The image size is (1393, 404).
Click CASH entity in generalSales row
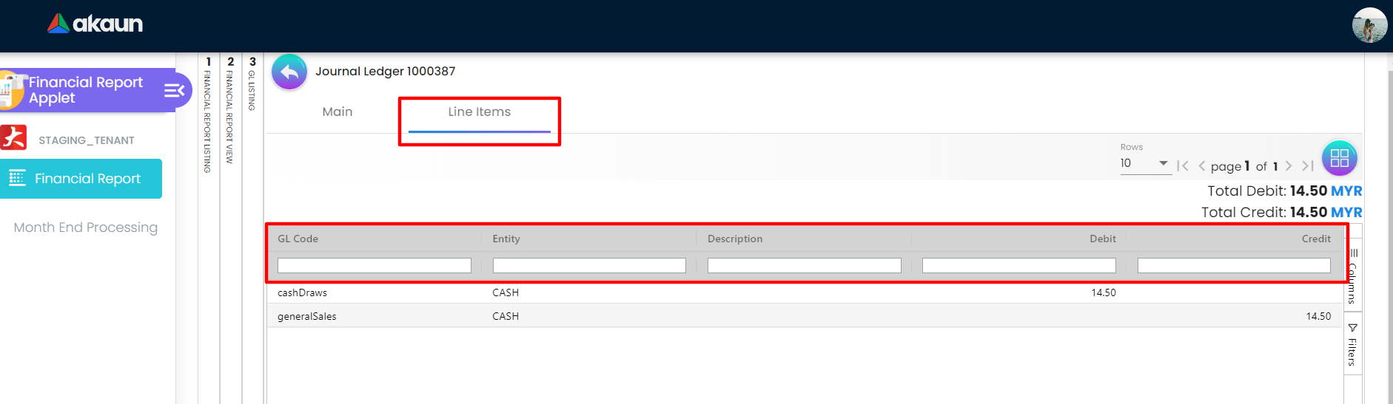point(506,316)
